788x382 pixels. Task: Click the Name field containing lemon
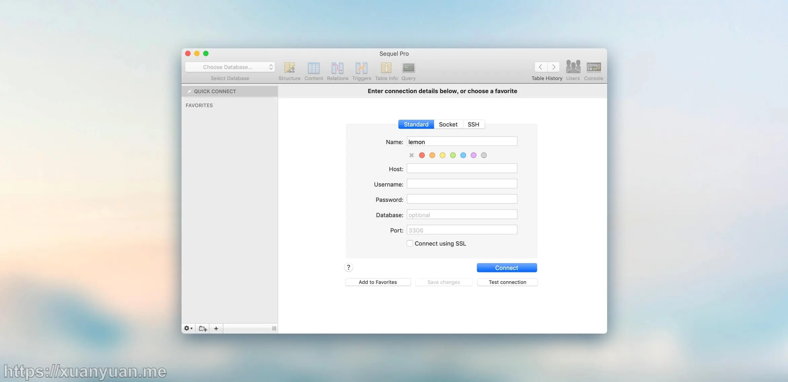point(462,142)
